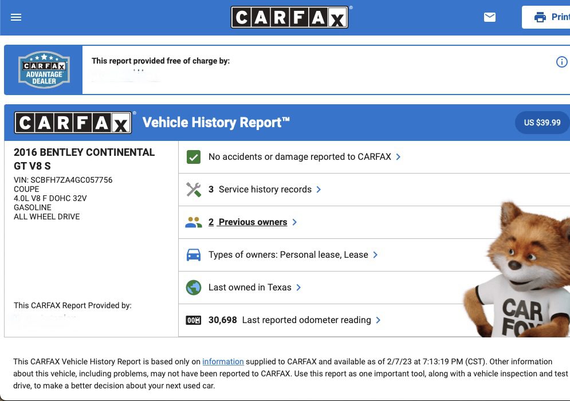Click the info circle icon
Image resolution: width=570 pixels, height=401 pixels.
[x=561, y=62]
